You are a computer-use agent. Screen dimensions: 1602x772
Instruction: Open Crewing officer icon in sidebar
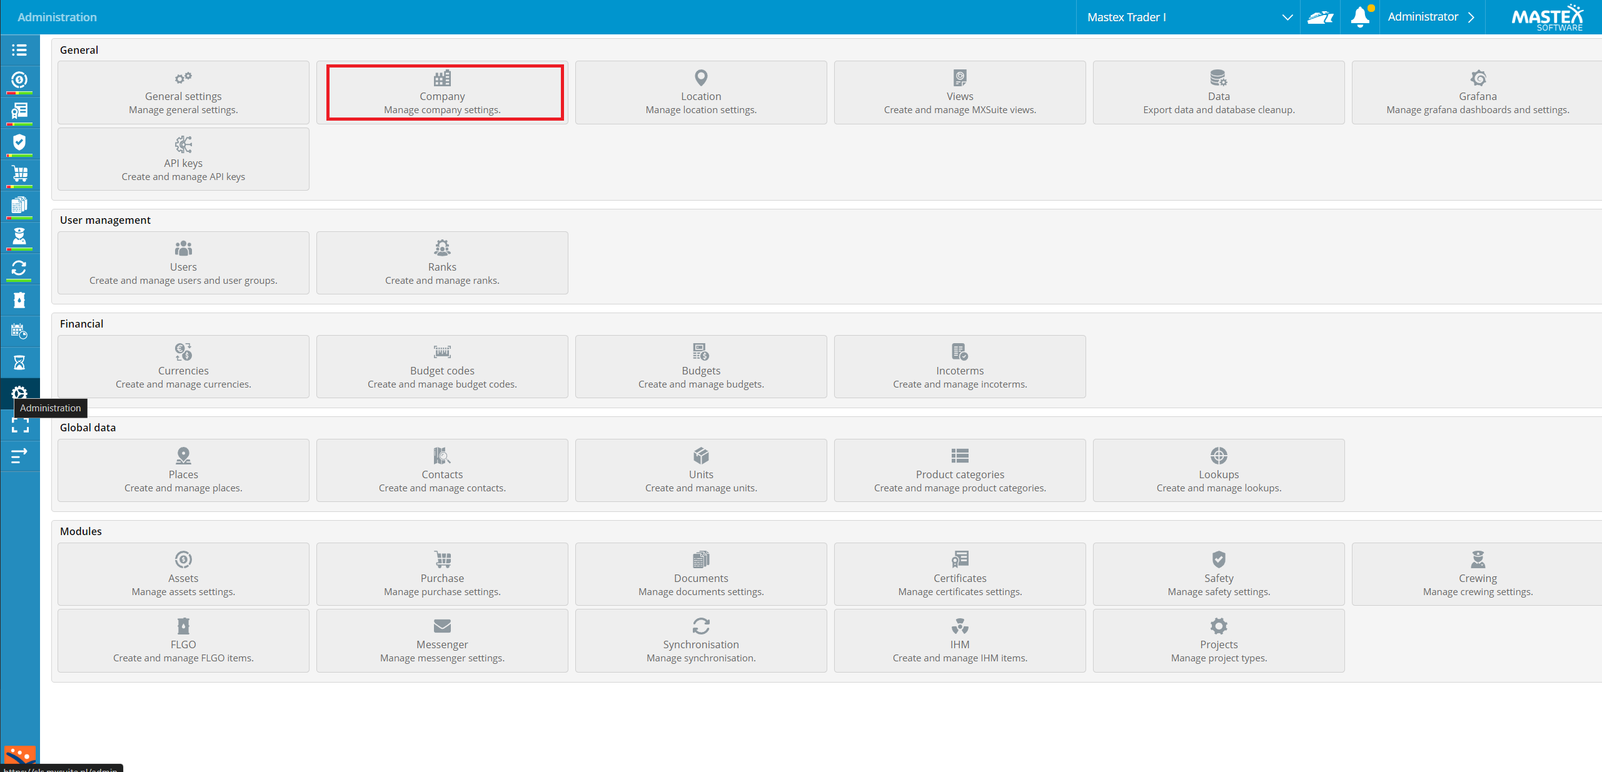tap(19, 236)
